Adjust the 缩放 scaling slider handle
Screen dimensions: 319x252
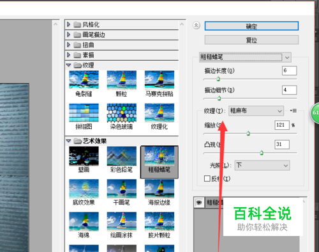248,134
